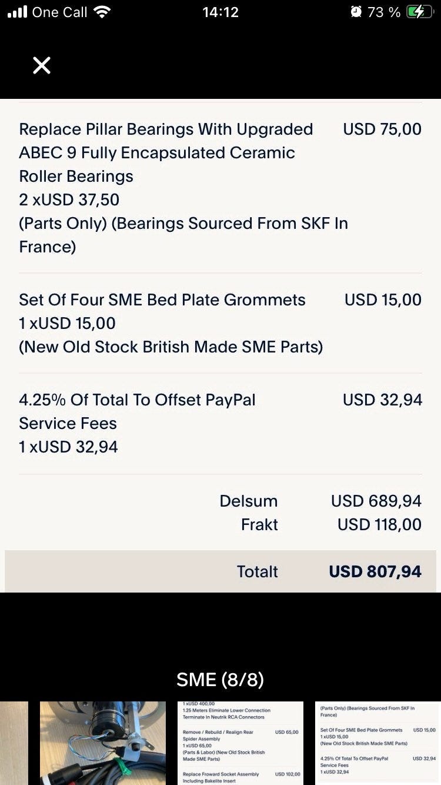
Task: Select the Replace Pillar Bearings line item
Action: point(220,188)
